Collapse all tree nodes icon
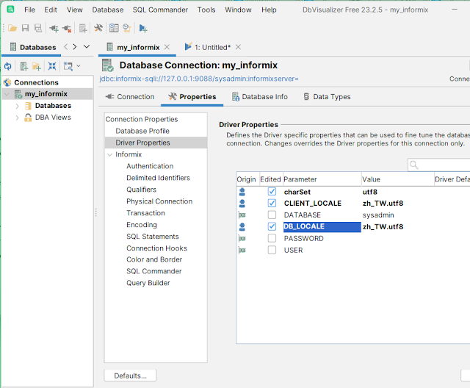This screenshot has width=470, height=388. (52, 66)
